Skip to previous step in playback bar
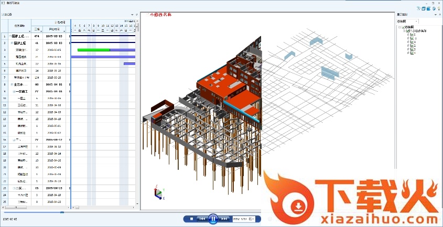The image size is (443, 227). [x=201, y=218]
